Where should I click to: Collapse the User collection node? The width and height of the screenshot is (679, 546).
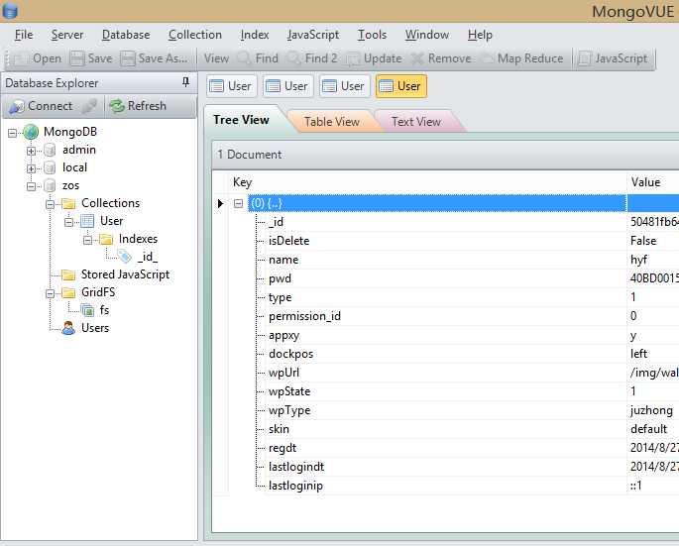[68, 222]
